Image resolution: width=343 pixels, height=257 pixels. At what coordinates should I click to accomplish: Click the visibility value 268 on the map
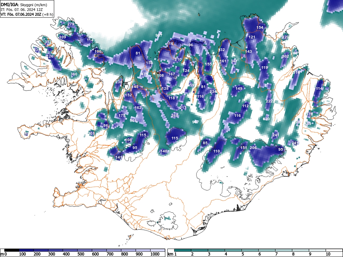tap(175, 115)
